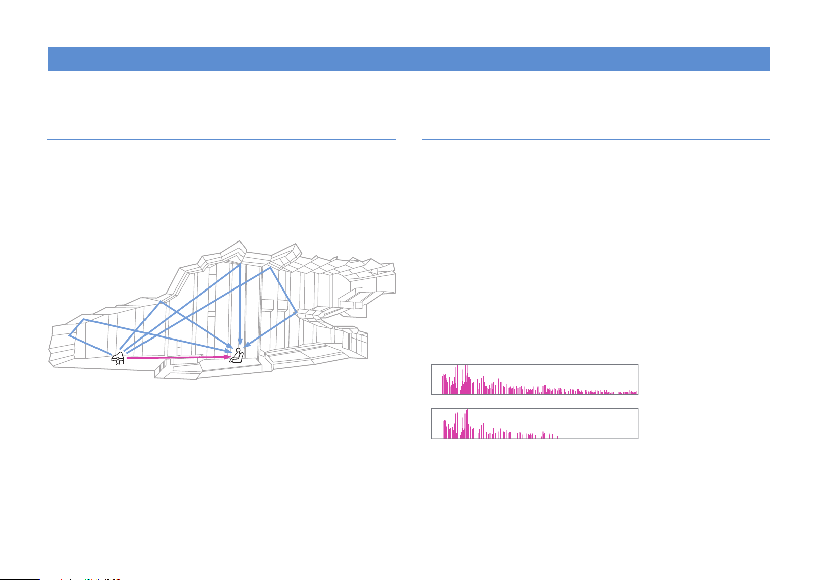Click the left section divider line
819x580 pixels.
point(222,139)
